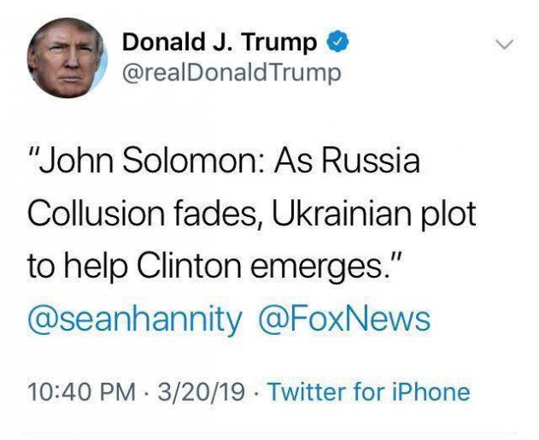Viewport: 539px width, 440px height.
Task: Open the tweet options chevron menu
Action: tap(505, 43)
